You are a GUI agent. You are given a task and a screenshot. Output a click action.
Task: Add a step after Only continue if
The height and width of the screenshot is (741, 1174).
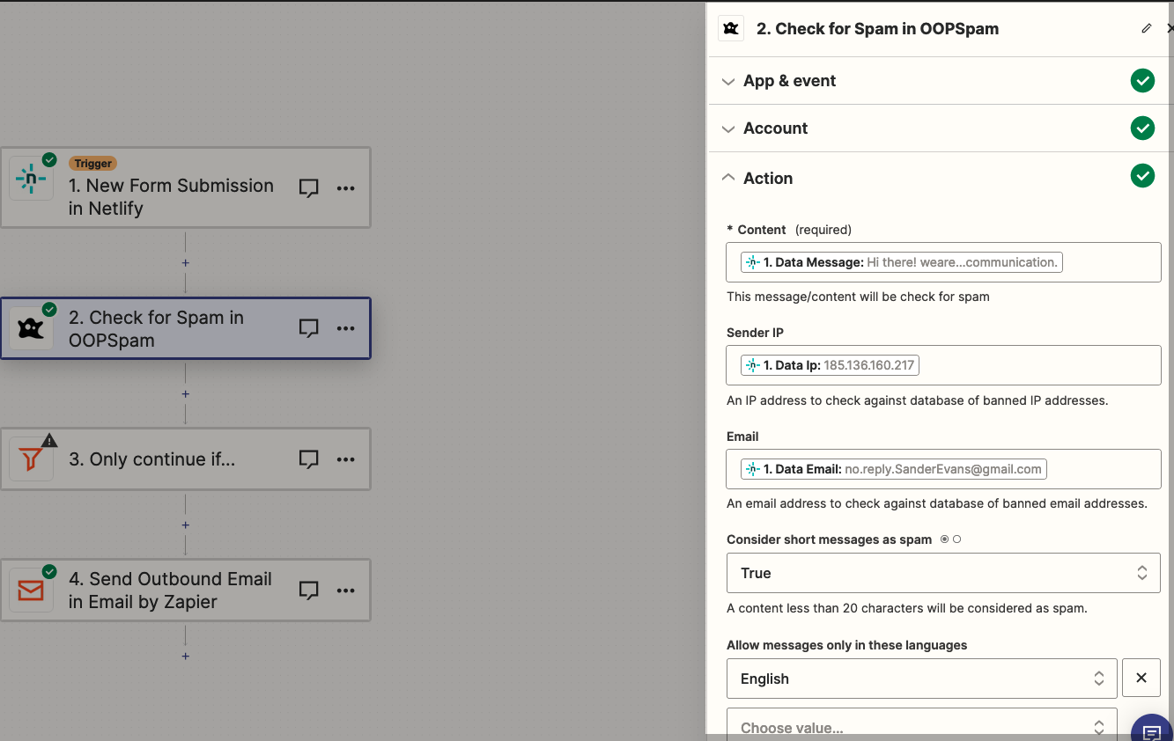click(185, 525)
